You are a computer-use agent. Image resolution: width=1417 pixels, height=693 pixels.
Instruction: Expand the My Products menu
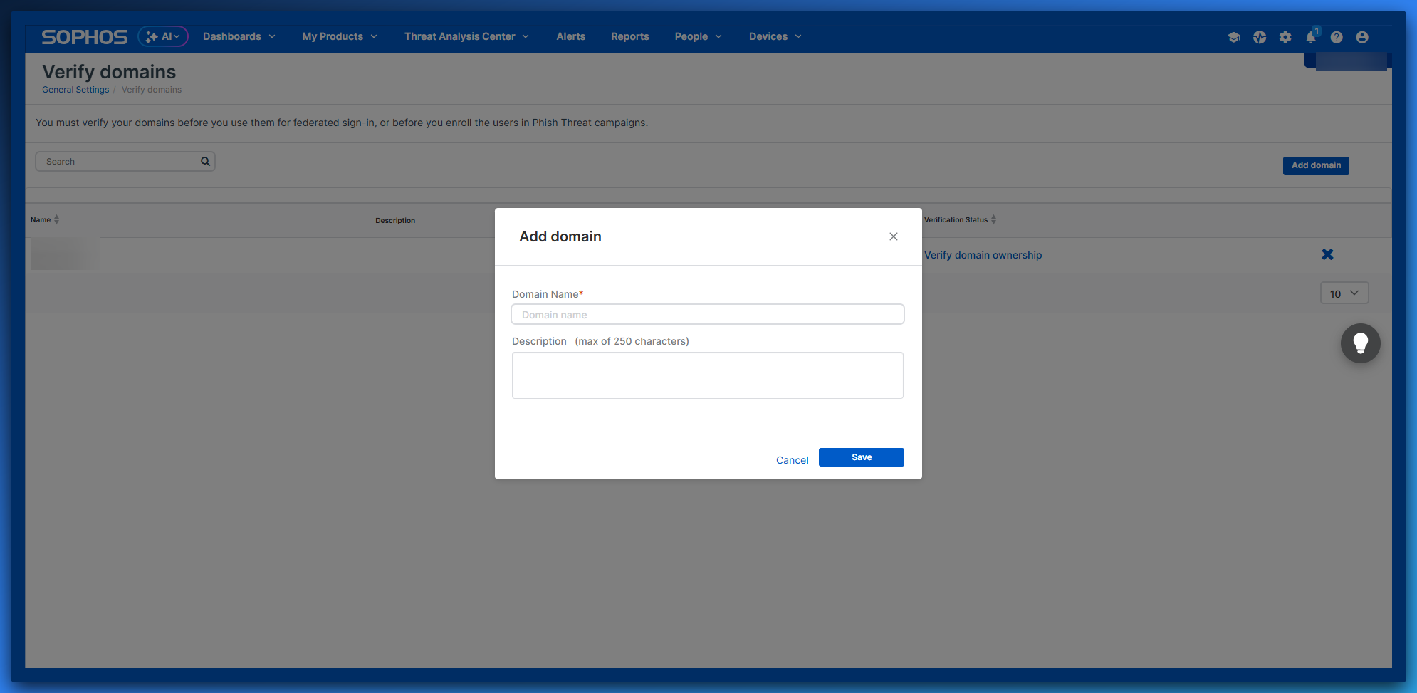click(x=339, y=36)
